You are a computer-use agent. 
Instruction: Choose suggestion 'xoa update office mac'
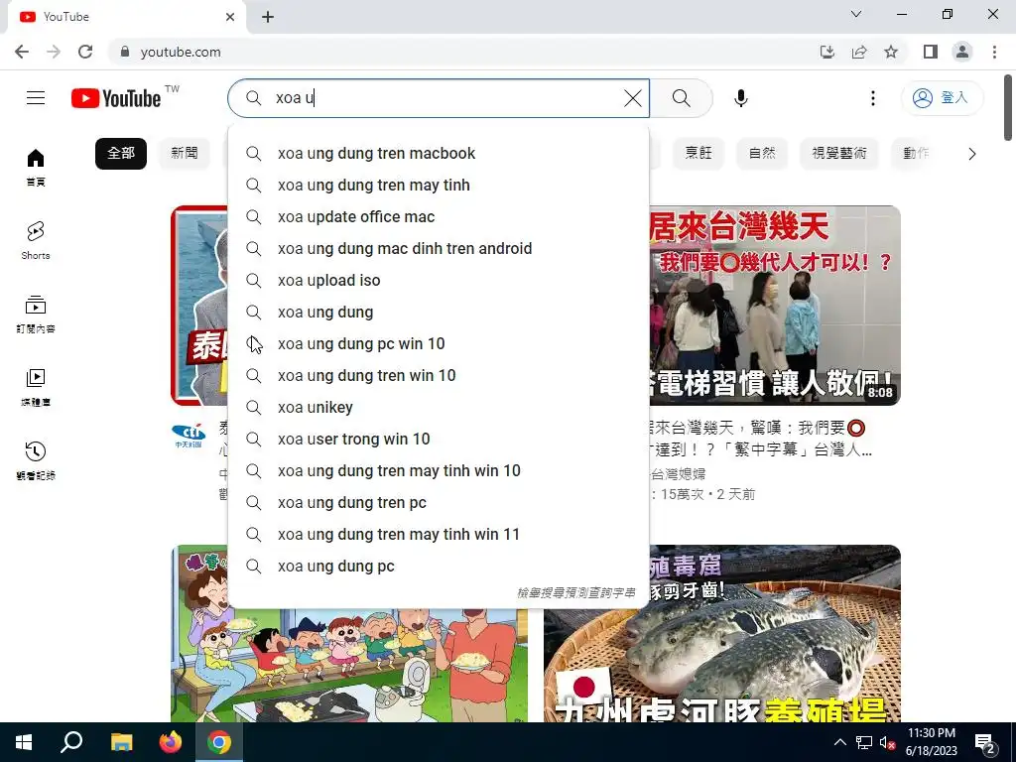click(439, 217)
